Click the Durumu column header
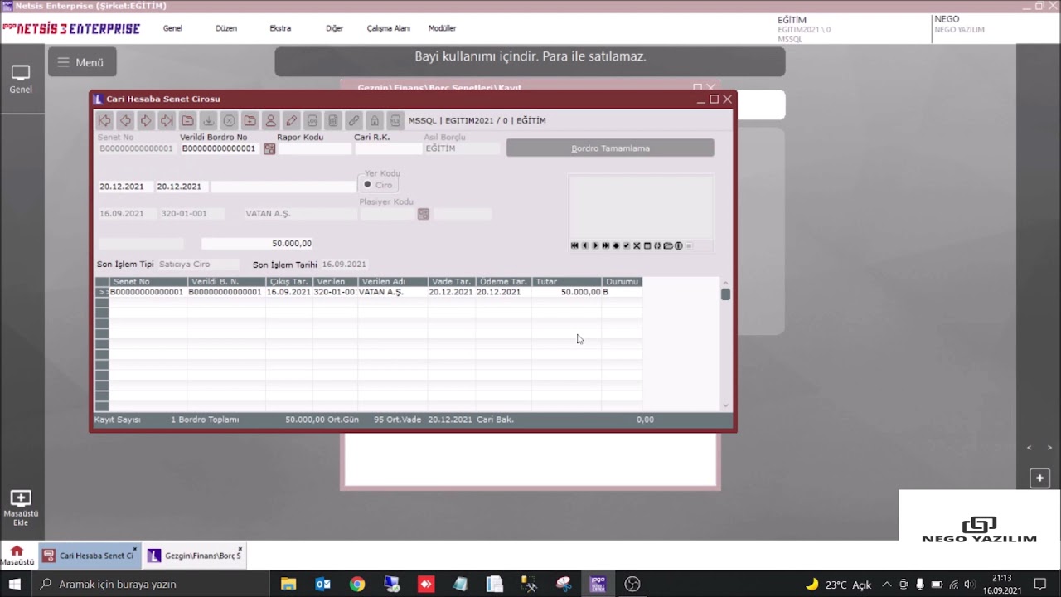 623,282
